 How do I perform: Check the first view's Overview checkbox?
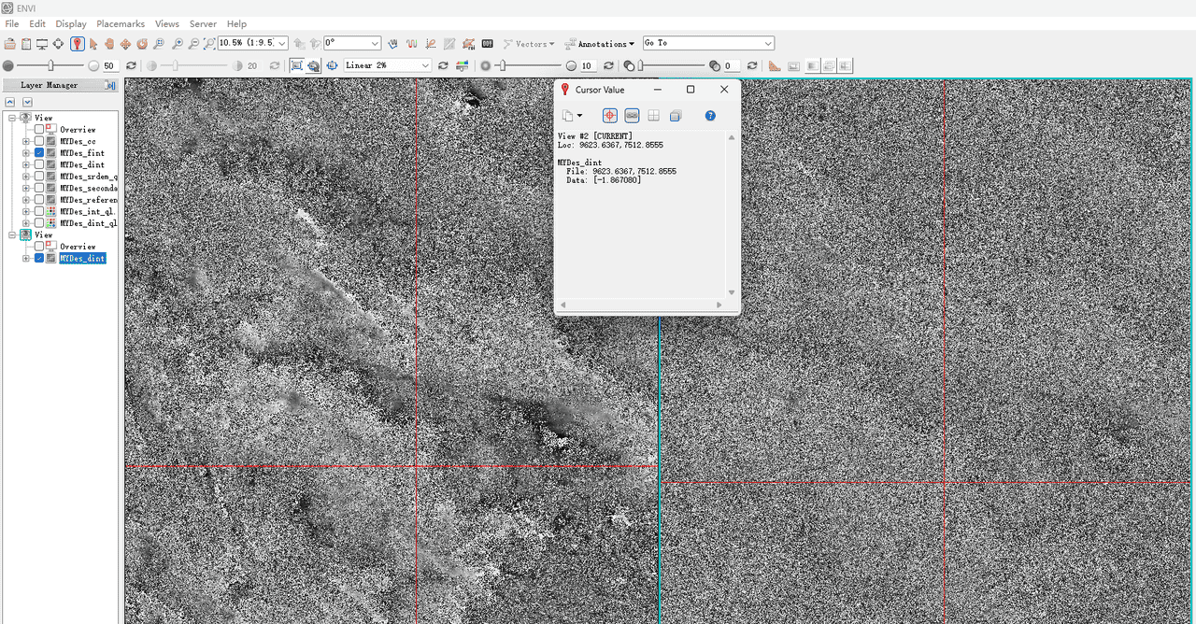[x=39, y=130]
